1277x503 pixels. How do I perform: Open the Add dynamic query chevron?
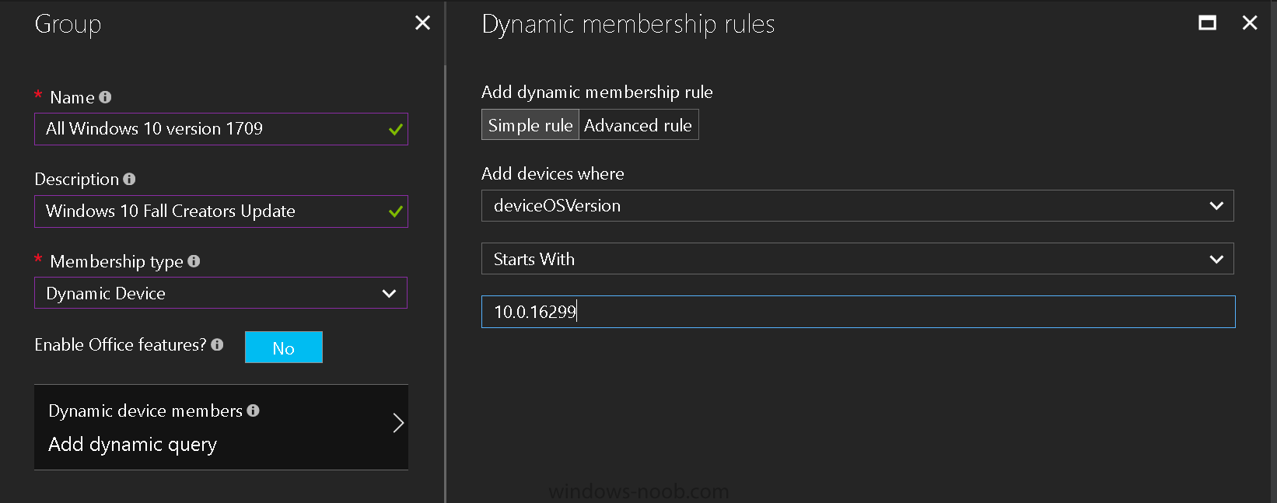pos(397,423)
